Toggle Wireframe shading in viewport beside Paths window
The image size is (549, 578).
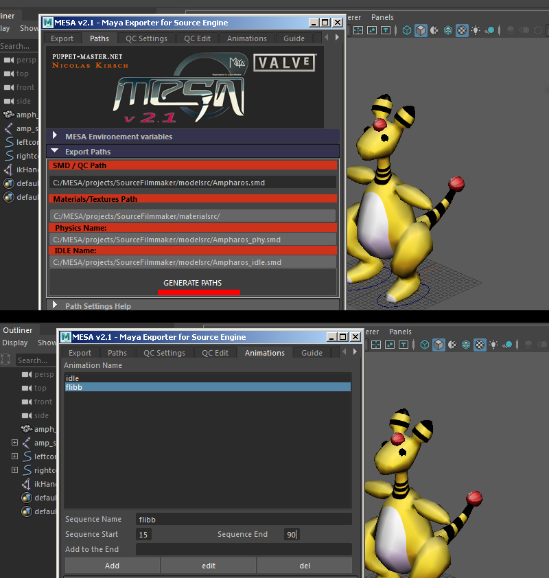(x=407, y=30)
